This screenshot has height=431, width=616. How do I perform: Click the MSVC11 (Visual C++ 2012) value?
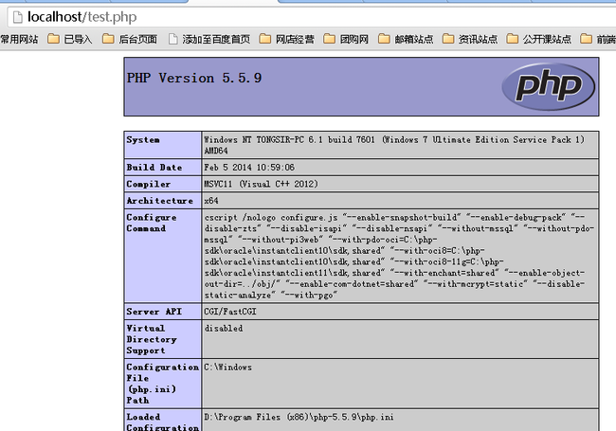click(x=262, y=184)
